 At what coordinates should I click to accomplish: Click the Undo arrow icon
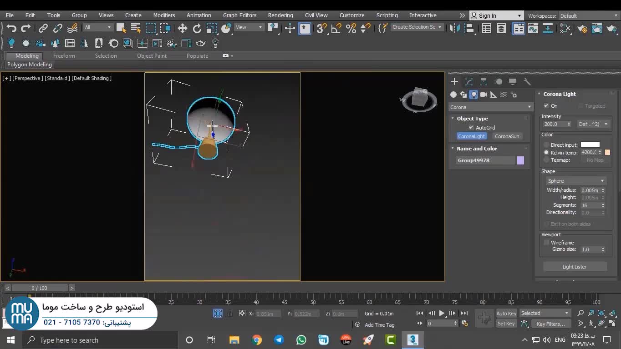[11, 29]
